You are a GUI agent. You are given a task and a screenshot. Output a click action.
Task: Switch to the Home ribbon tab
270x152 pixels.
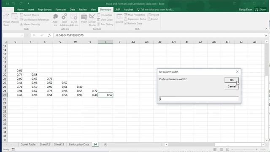pos(20,10)
